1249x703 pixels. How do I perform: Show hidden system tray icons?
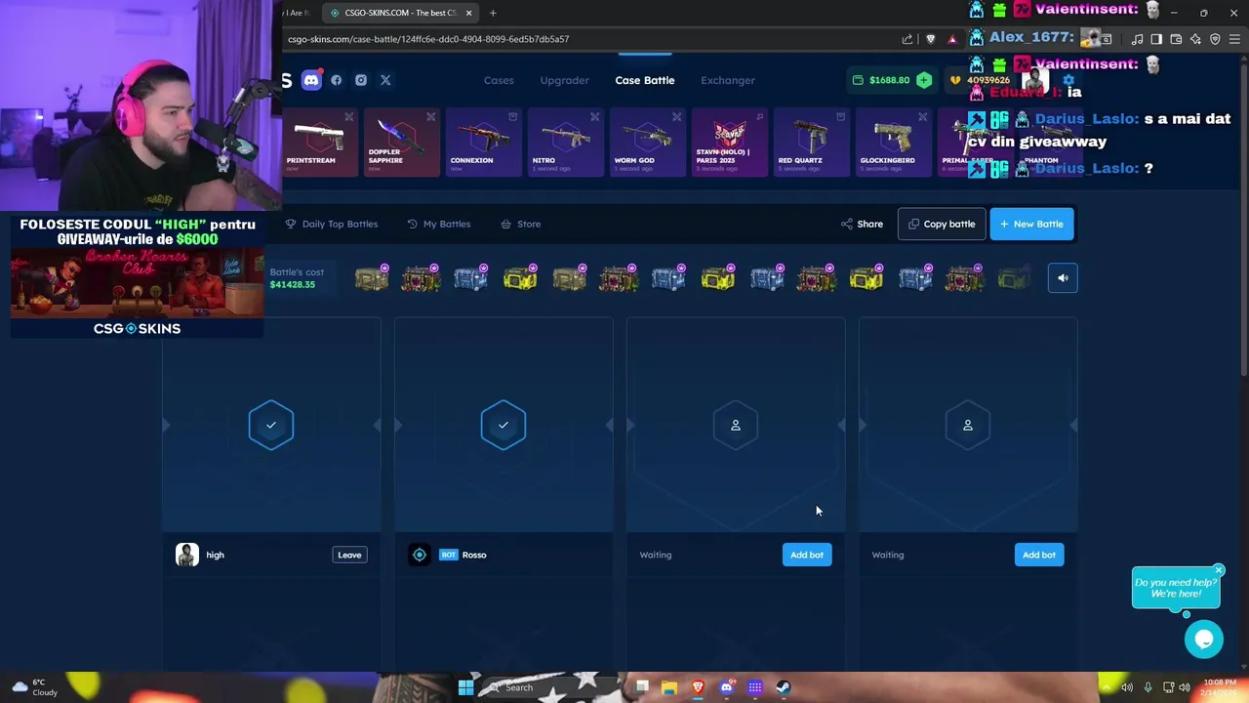[x=1107, y=687]
